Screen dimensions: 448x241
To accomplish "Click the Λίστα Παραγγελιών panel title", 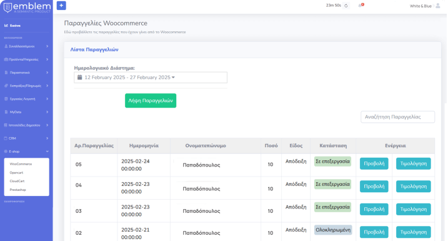I will click(x=94, y=49).
